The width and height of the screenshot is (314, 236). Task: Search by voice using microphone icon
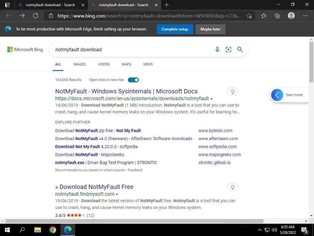pyautogui.click(x=217, y=49)
